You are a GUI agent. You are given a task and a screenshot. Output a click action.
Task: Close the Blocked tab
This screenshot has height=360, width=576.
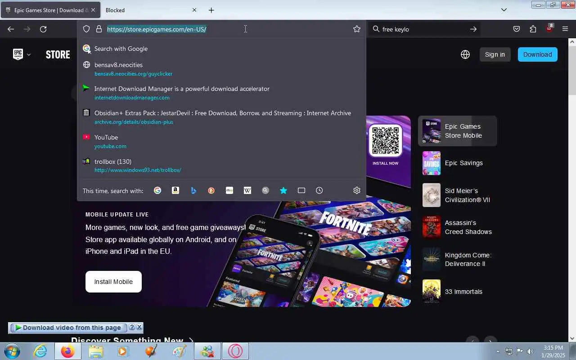[194, 10]
